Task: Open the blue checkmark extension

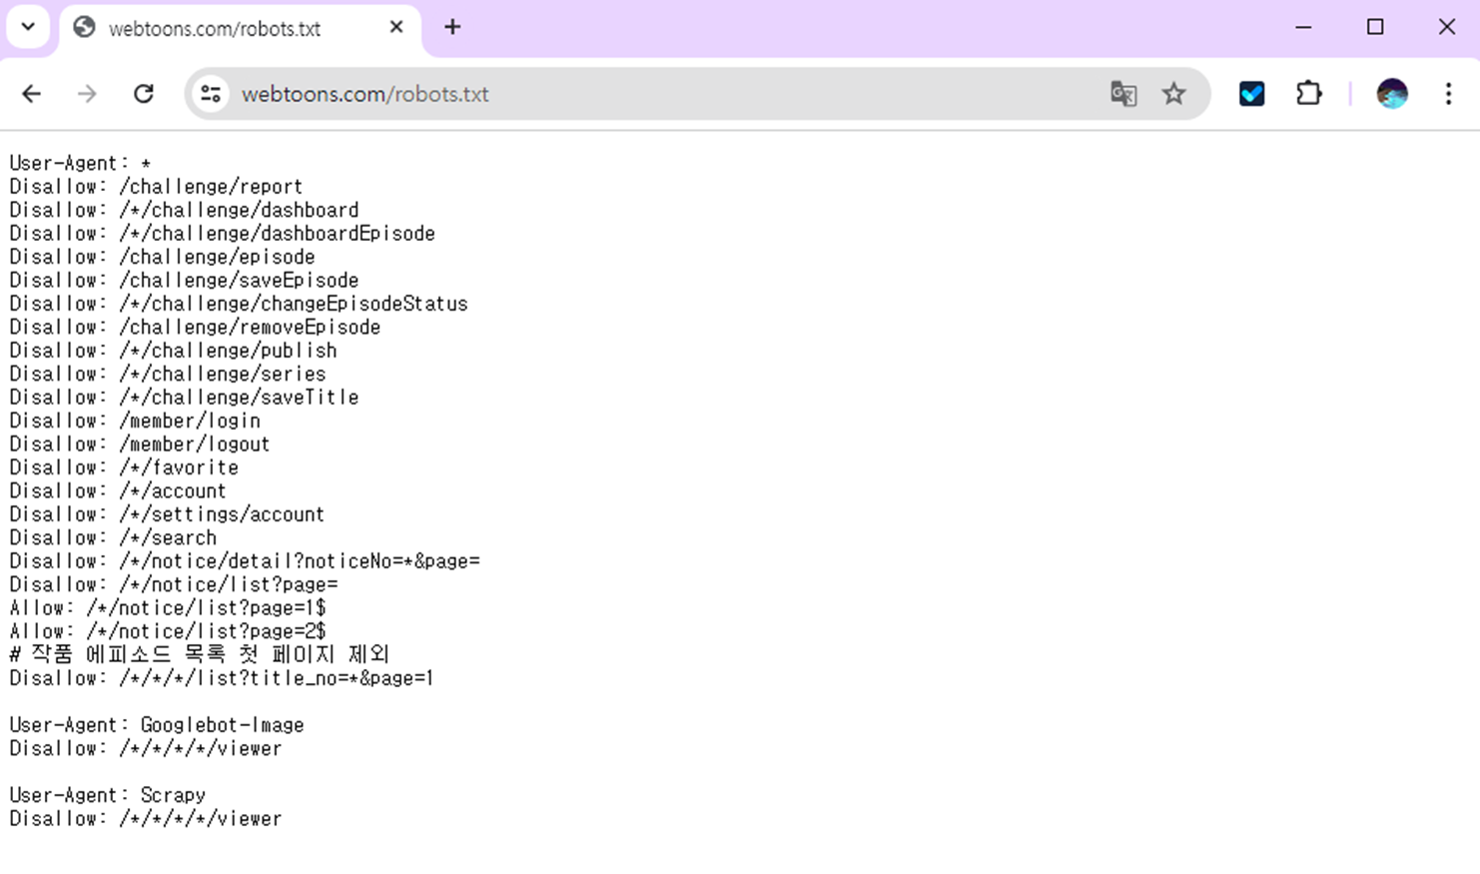Action: 1251,94
